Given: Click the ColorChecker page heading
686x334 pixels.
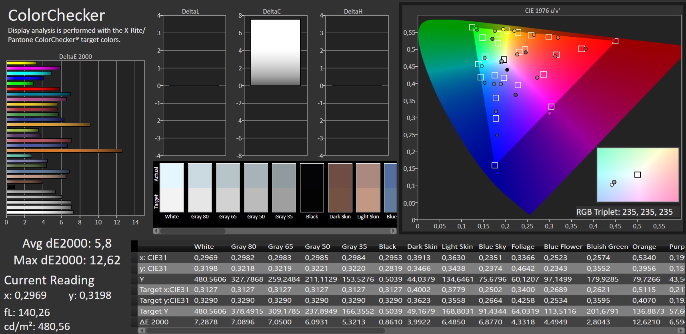Looking at the screenshot, I should coord(56,15).
